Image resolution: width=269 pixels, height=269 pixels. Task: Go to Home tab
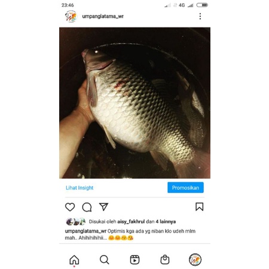(74, 259)
